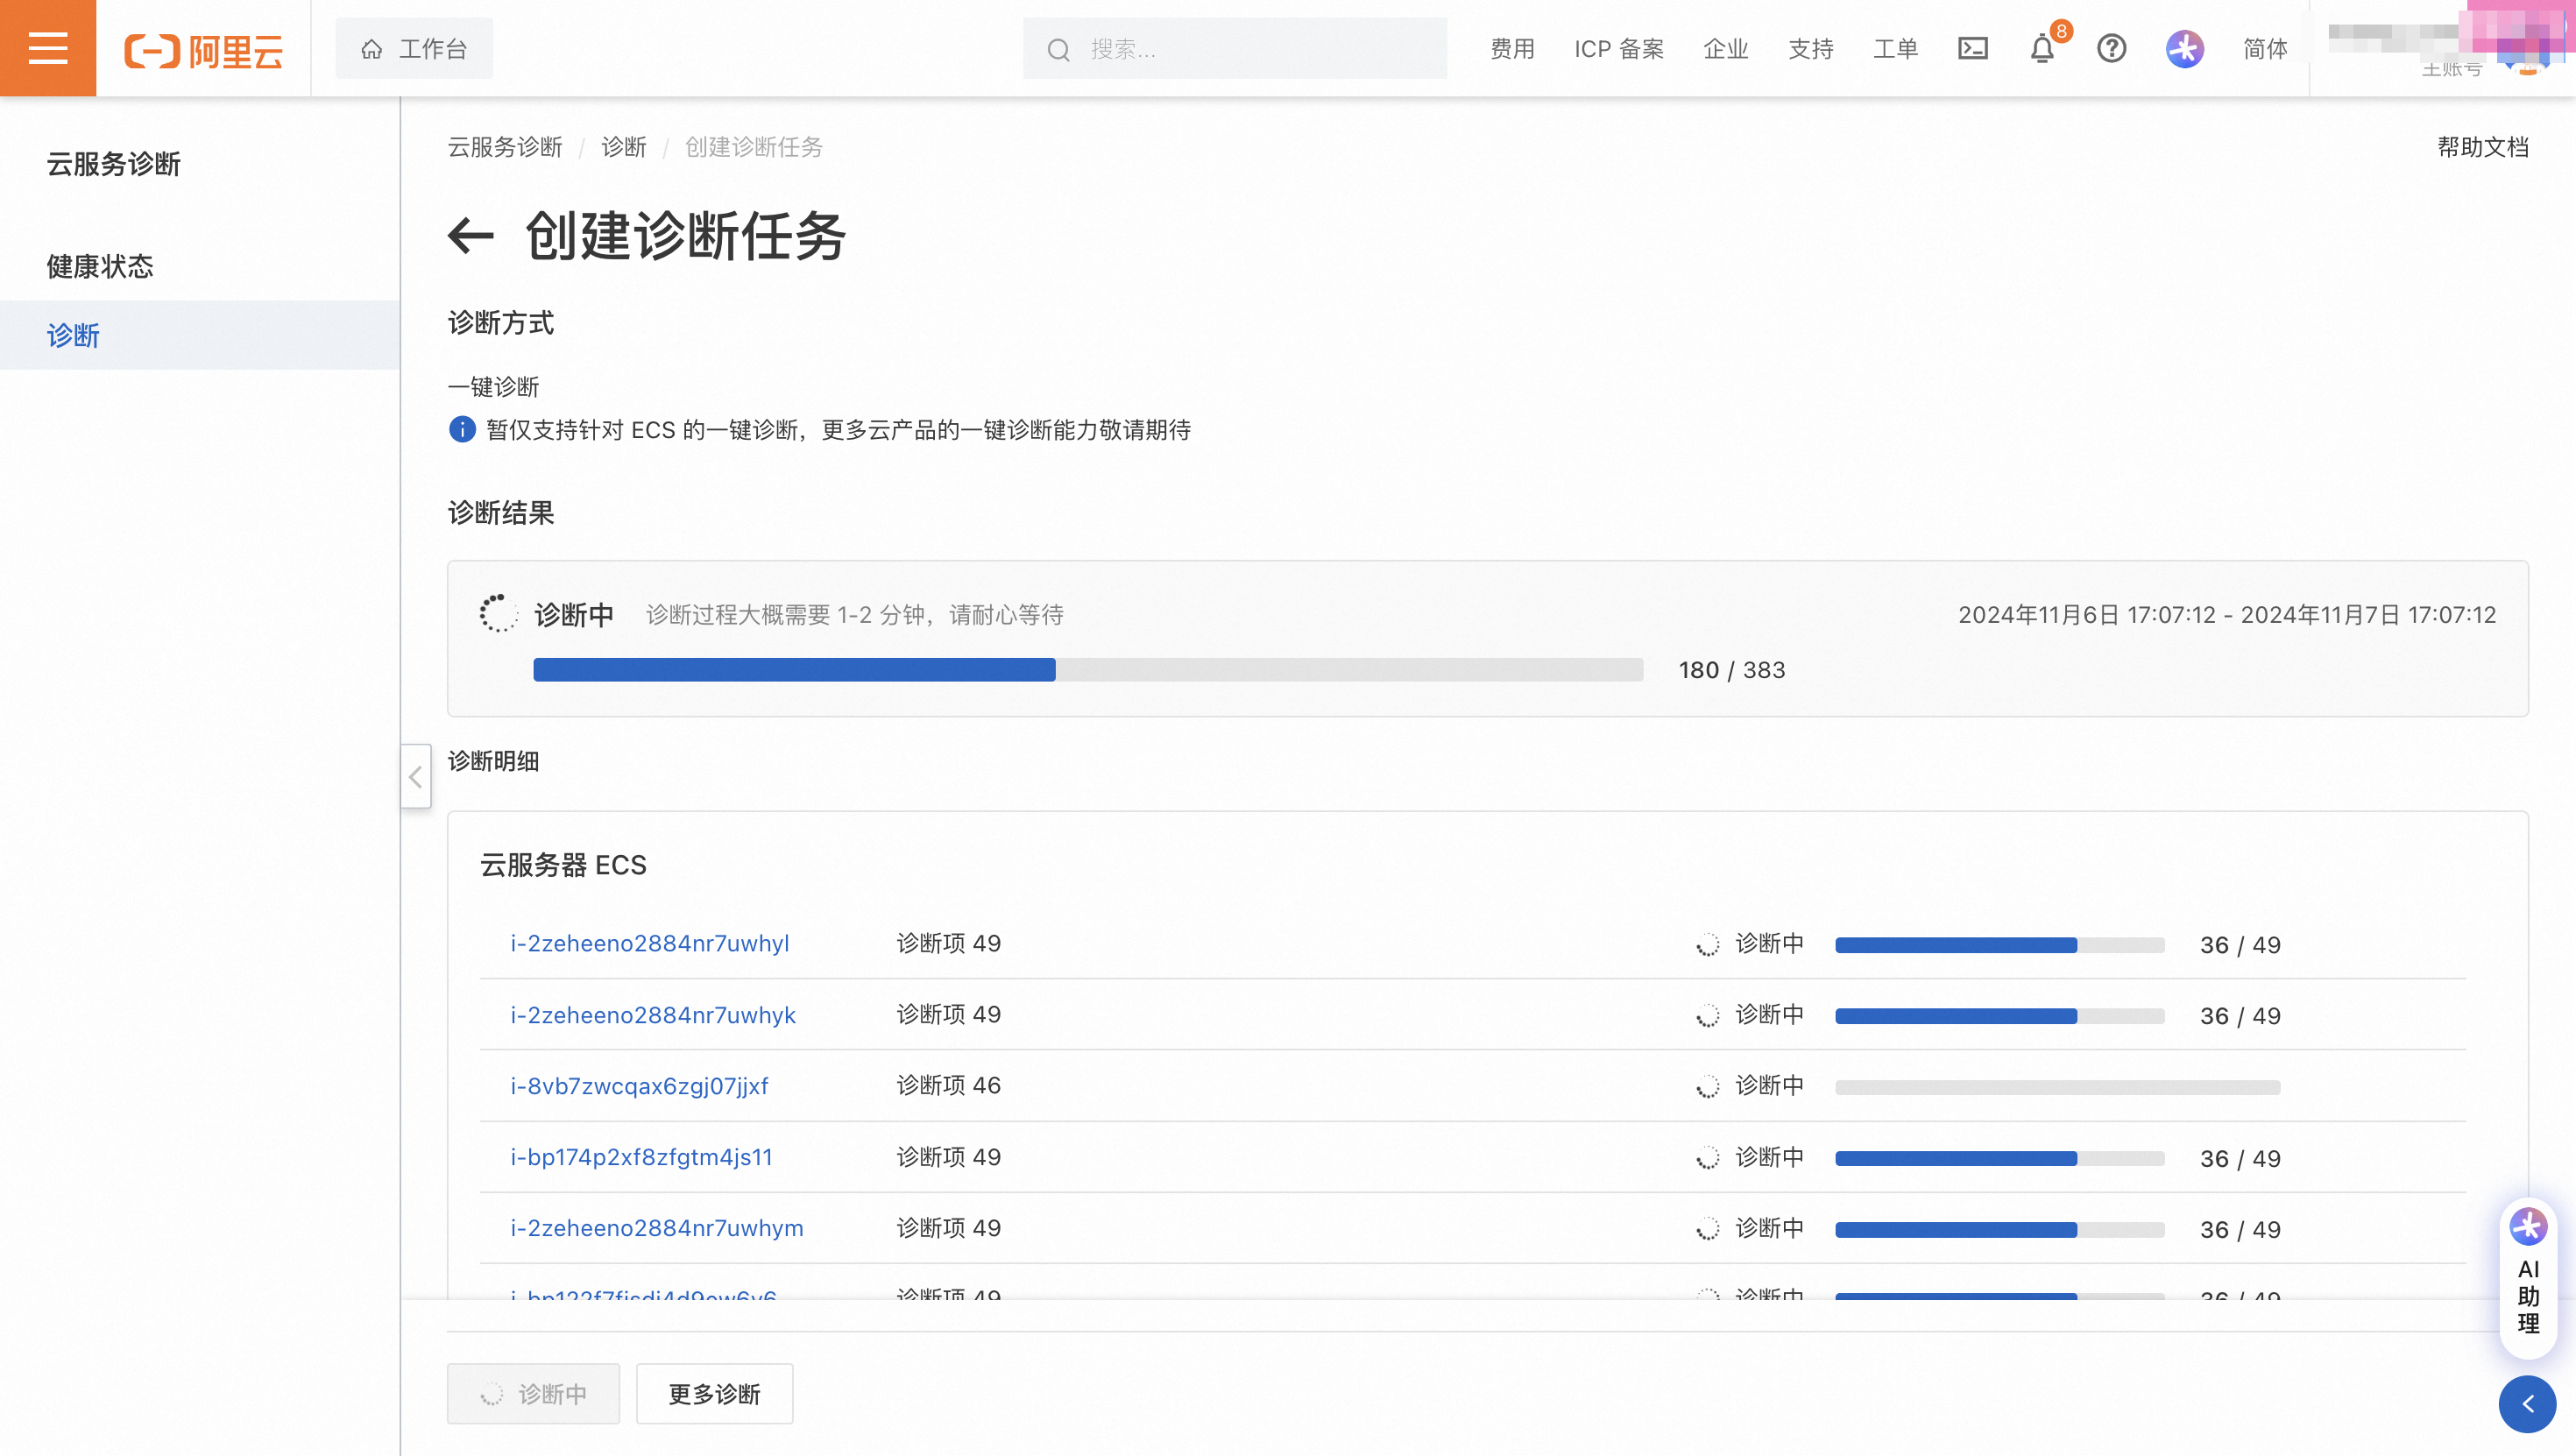Click the Aliyun logo
This screenshot has width=2576, height=1456.
click(x=204, y=49)
